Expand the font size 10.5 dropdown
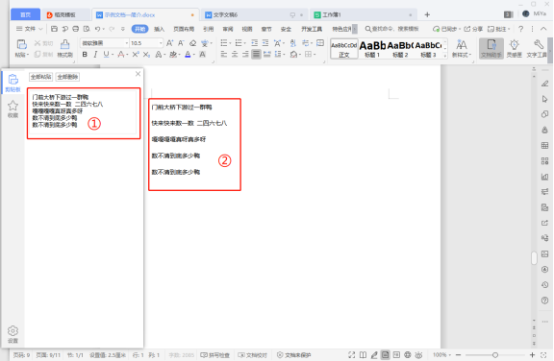 coord(161,43)
